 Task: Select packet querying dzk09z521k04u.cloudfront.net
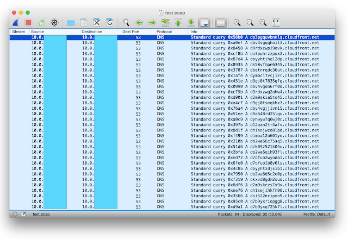pyautogui.click(x=172, y=147)
